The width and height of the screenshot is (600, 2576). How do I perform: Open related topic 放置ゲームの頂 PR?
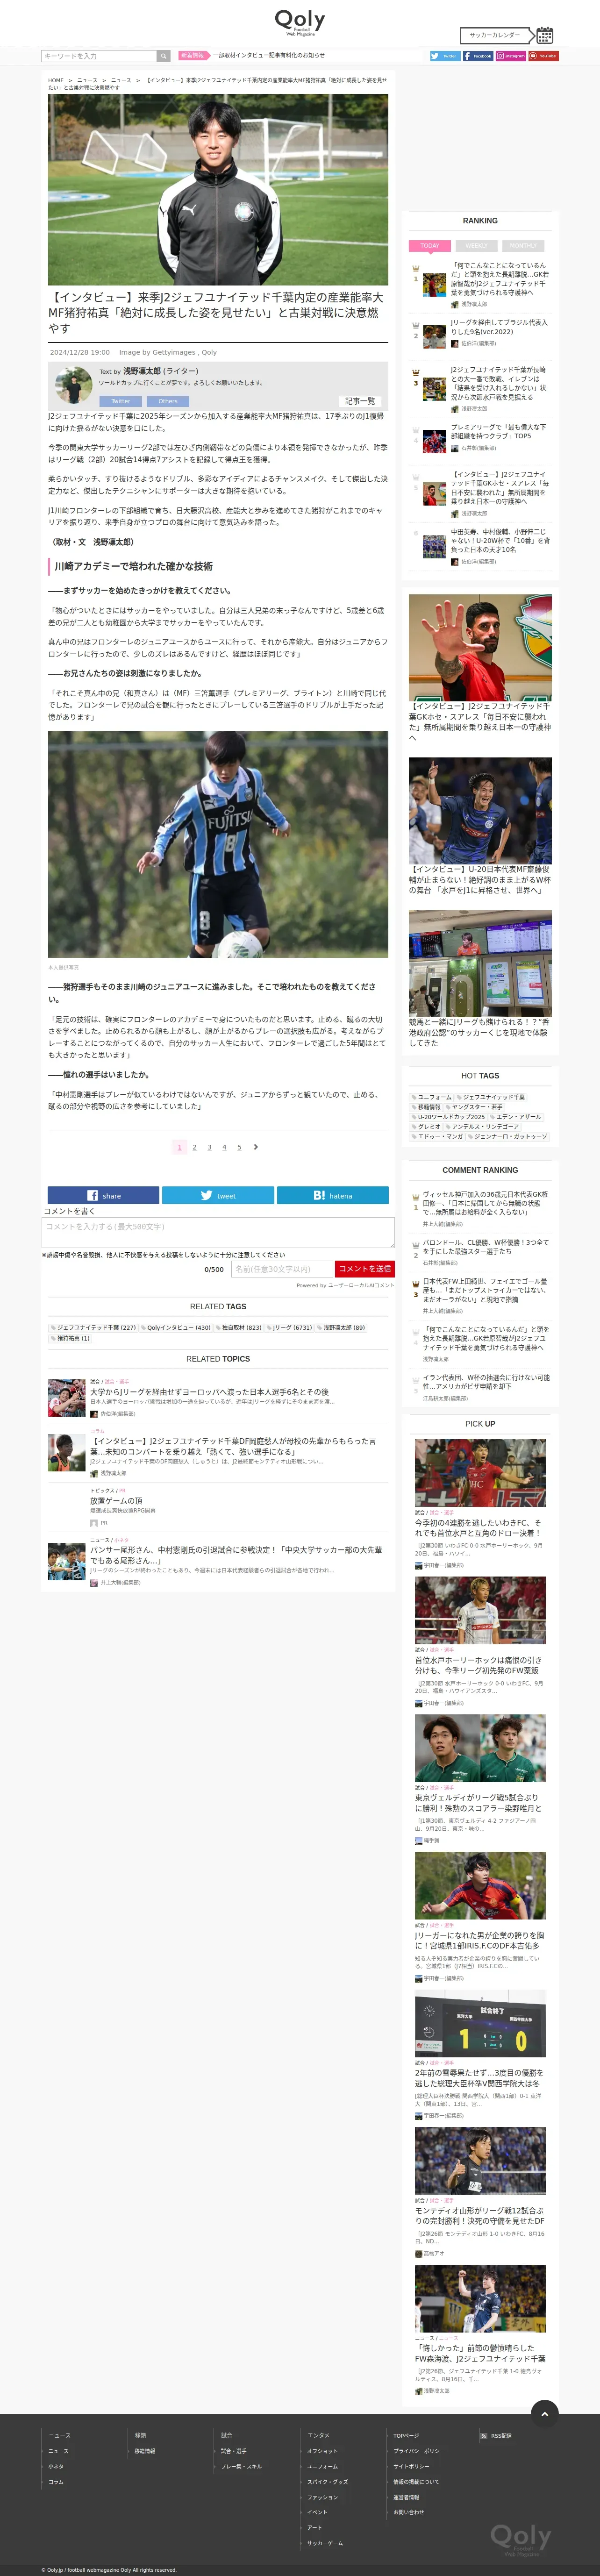click(x=116, y=1500)
